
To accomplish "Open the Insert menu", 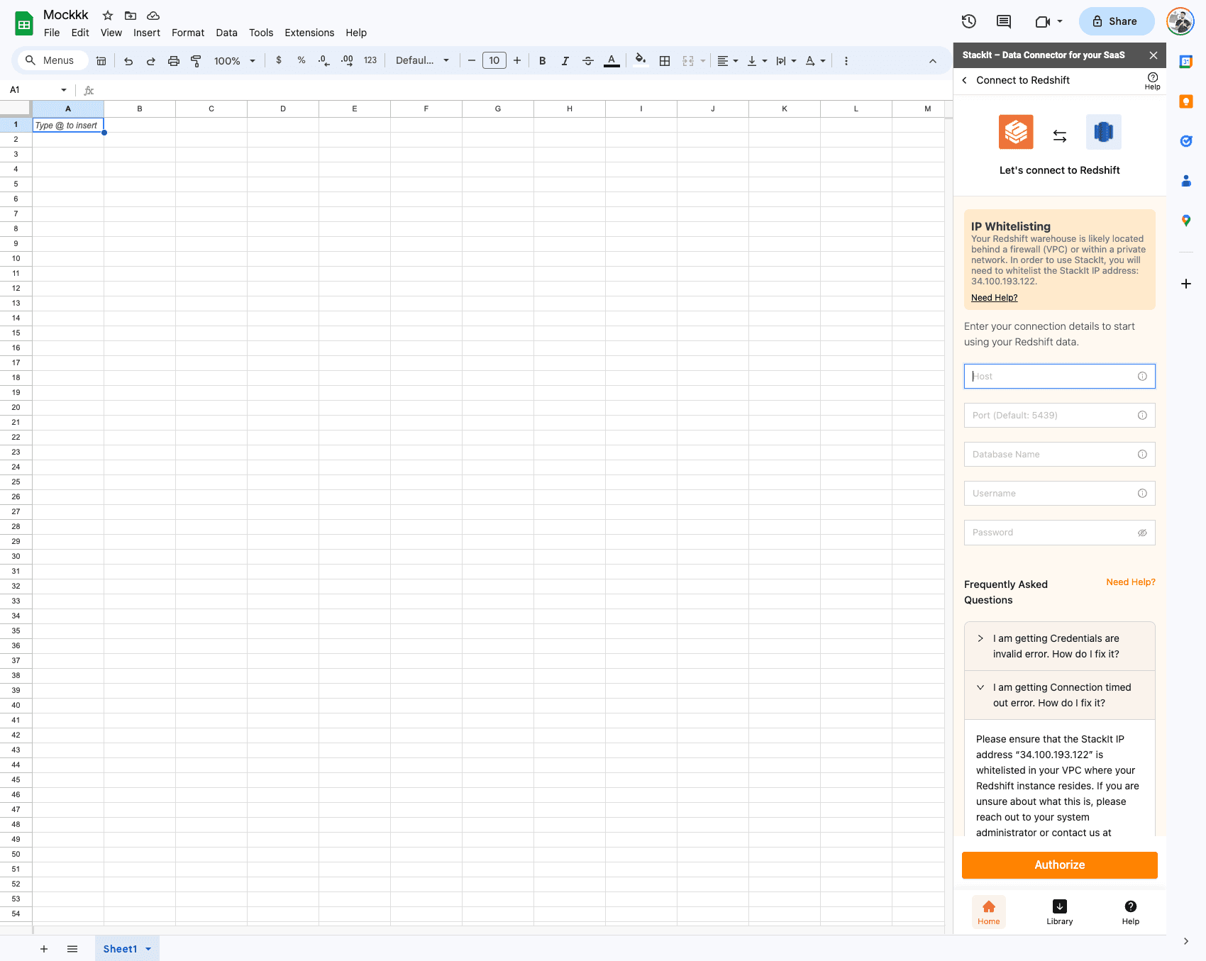I will [147, 33].
